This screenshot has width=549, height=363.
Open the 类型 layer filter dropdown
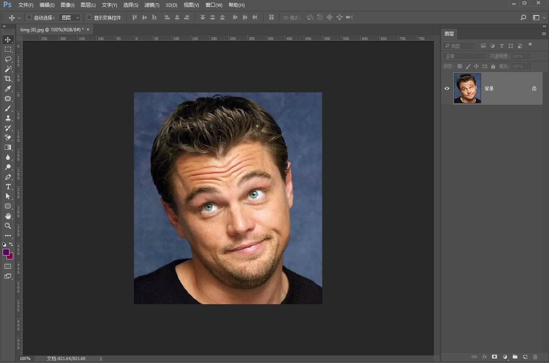(x=459, y=46)
